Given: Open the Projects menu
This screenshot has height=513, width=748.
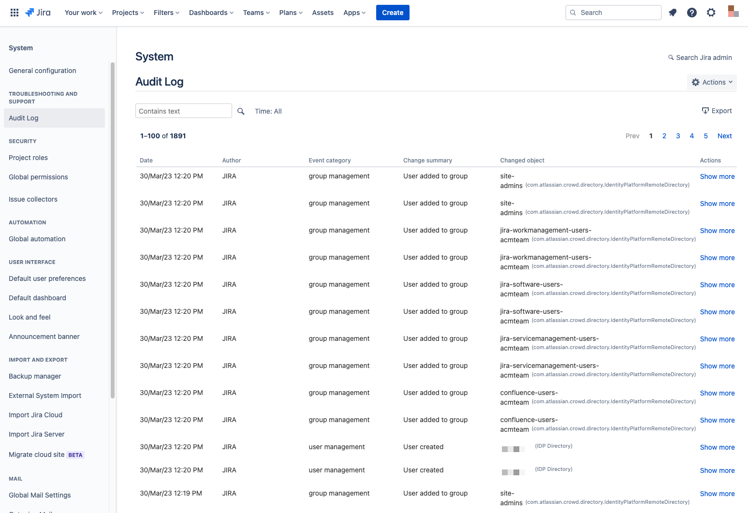Looking at the screenshot, I should 127,13.
